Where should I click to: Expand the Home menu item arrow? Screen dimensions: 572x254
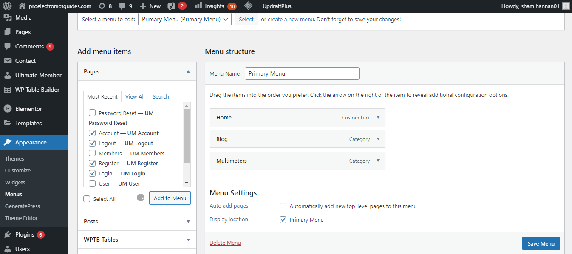click(x=378, y=117)
